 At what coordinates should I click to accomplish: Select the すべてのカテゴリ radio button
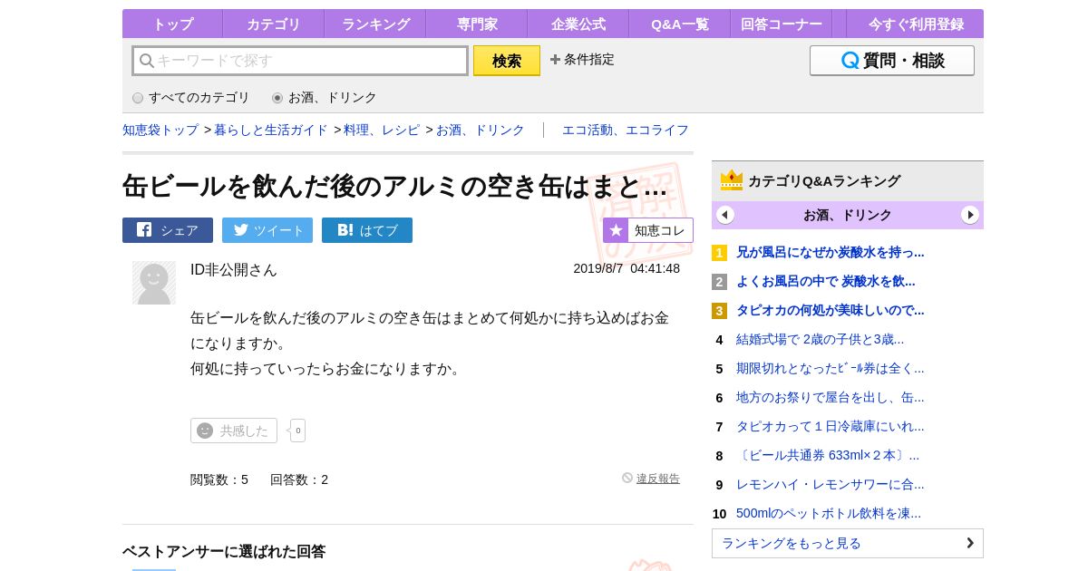click(138, 98)
